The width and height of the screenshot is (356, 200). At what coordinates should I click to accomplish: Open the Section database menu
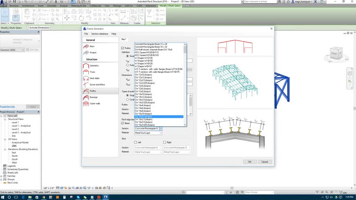point(100,34)
